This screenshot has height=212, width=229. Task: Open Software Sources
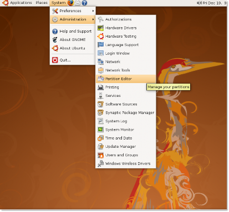pos(126,104)
